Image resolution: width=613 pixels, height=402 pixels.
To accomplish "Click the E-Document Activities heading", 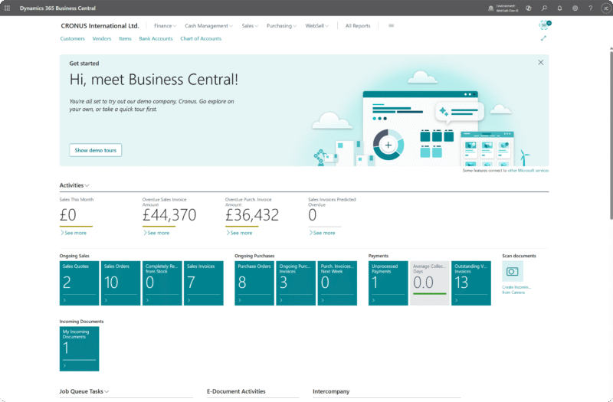I will point(236,391).
